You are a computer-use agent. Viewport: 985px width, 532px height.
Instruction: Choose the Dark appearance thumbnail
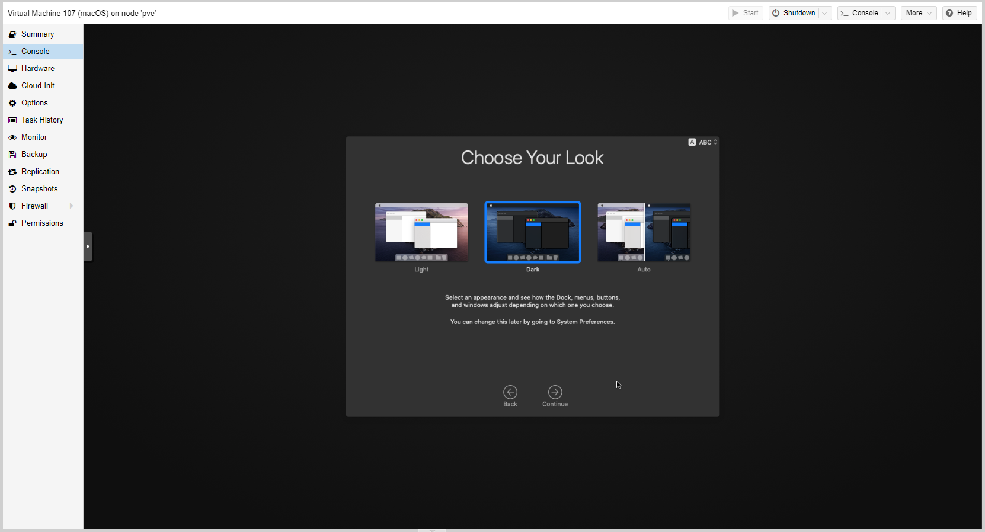533,232
